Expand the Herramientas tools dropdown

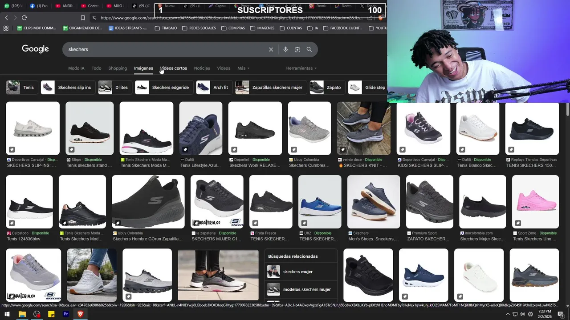coord(301,68)
